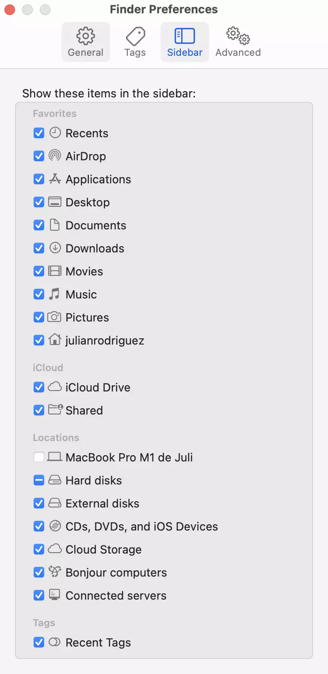The width and height of the screenshot is (328, 674).
Task: Click the AirDrop icon in the list
Action: point(54,156)
